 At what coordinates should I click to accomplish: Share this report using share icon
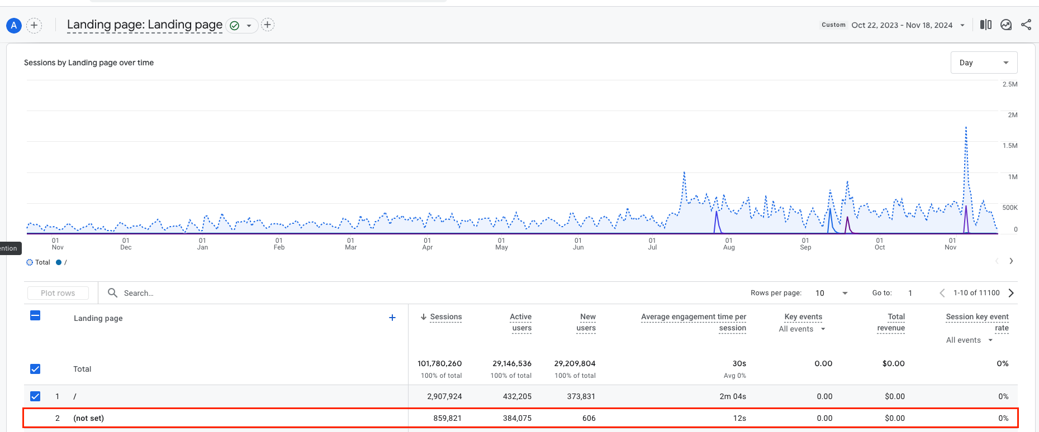[1026, 25]
